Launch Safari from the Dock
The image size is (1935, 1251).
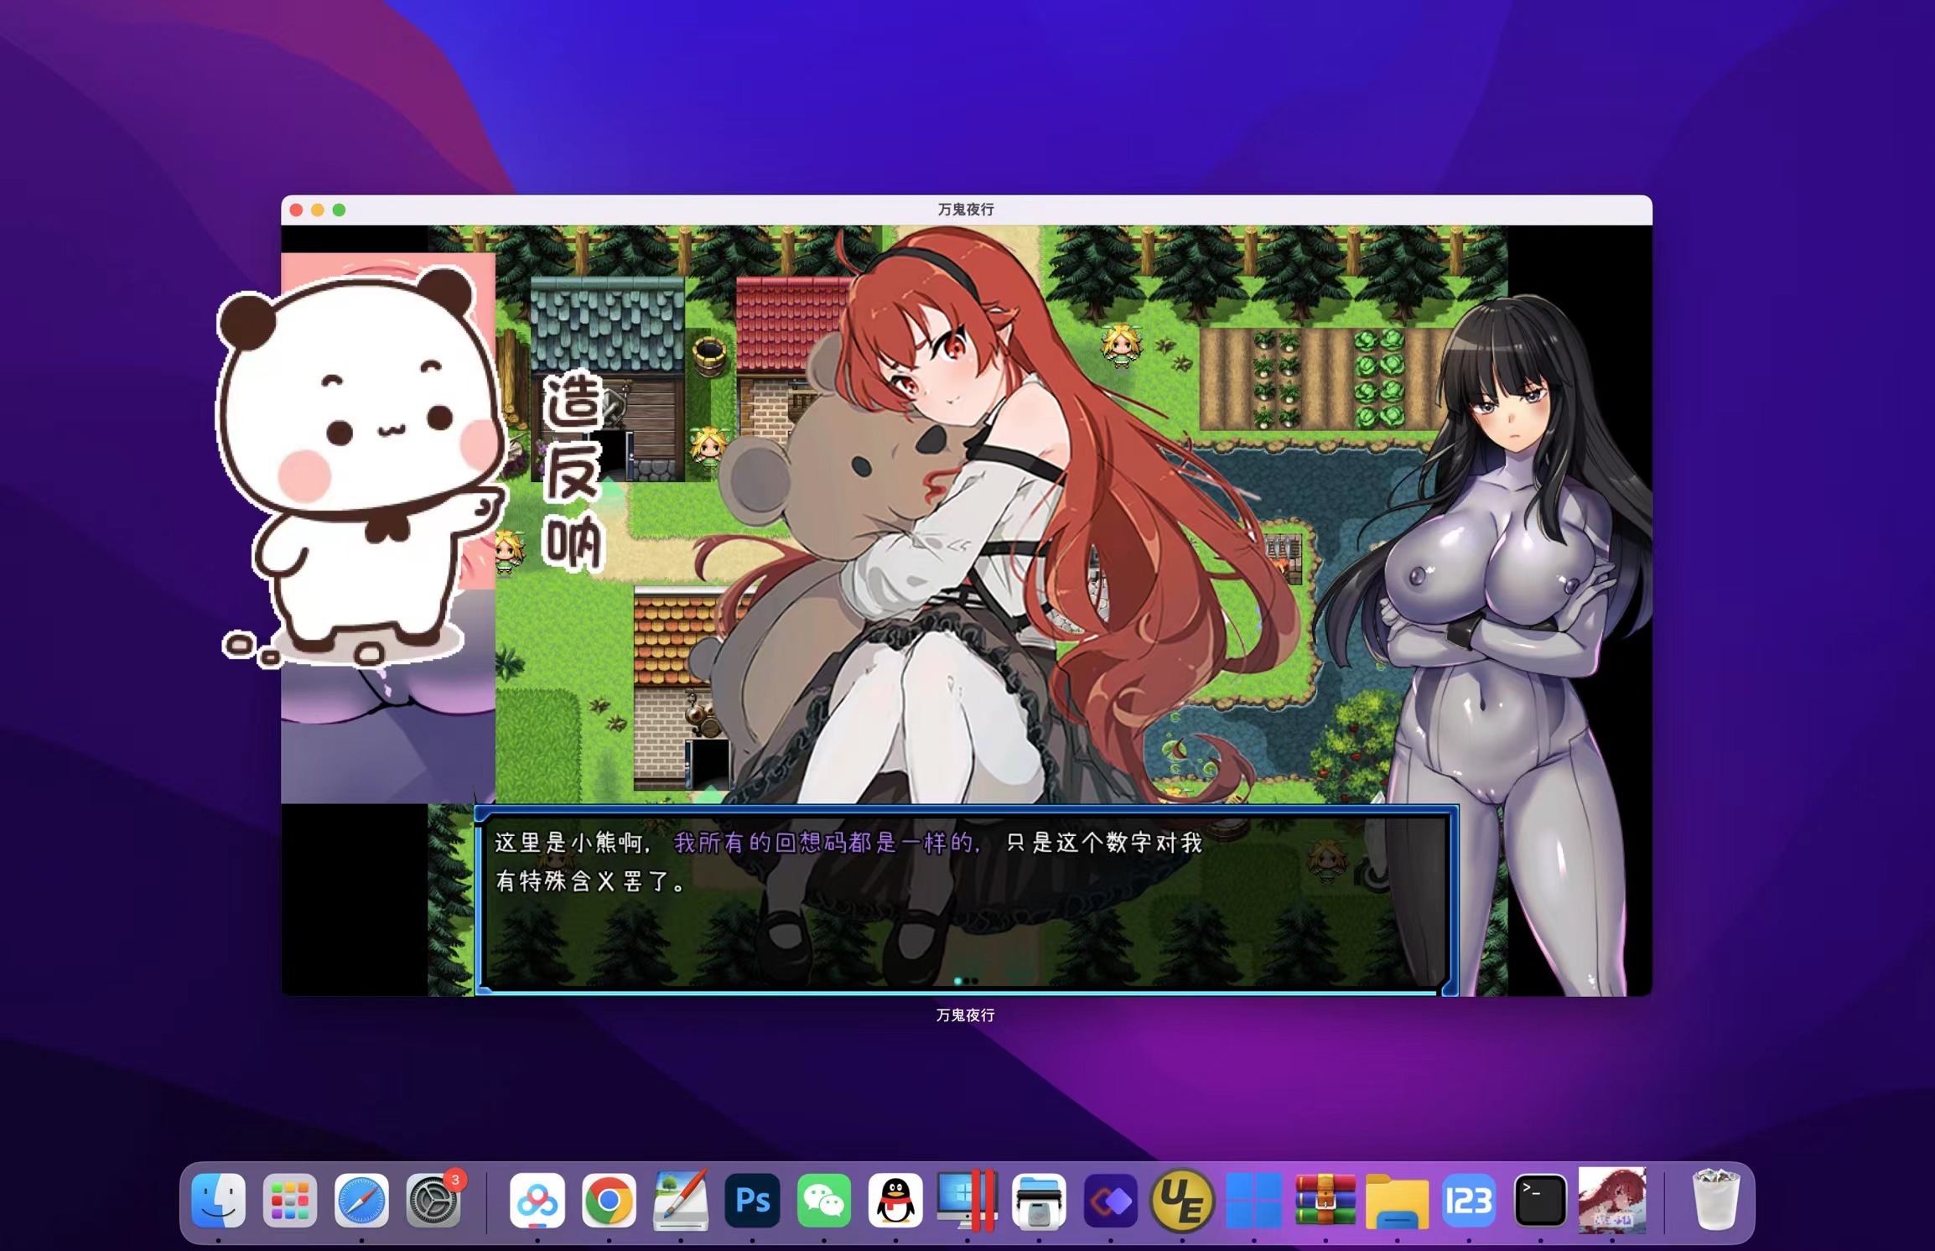coord(361,1201)
